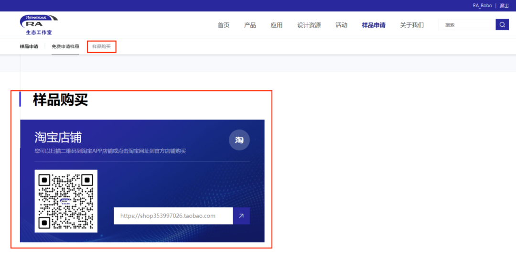The image size is (516, 259).
Task: Click the 退出 logout link
Action: [504, 6]
